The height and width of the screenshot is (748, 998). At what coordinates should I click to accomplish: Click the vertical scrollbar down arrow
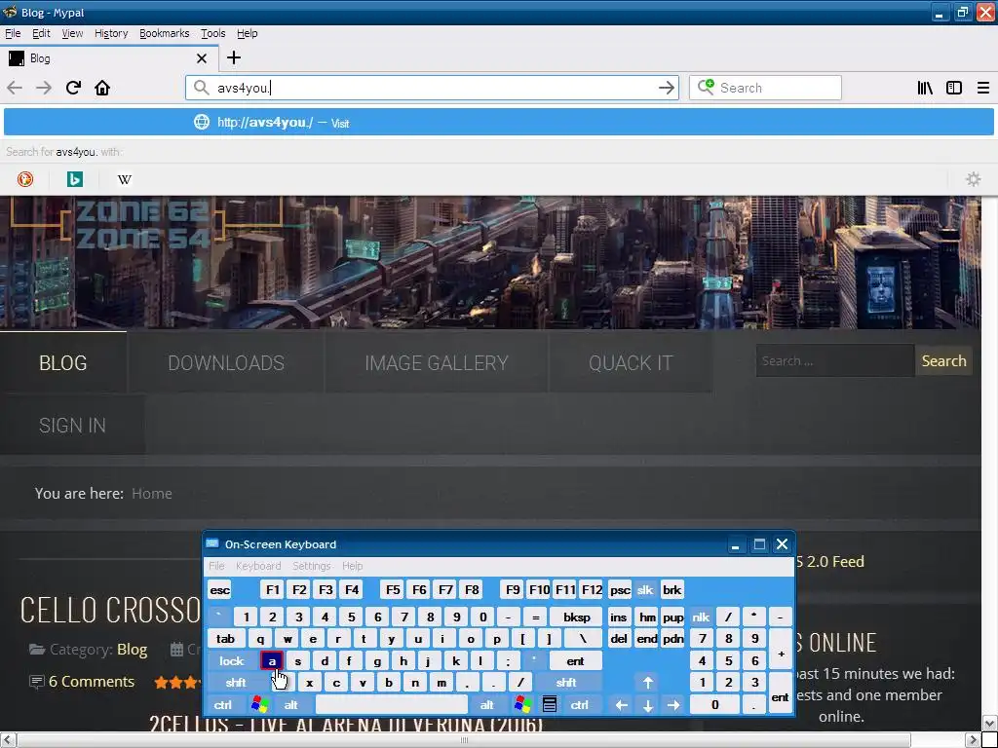(990, 724)
